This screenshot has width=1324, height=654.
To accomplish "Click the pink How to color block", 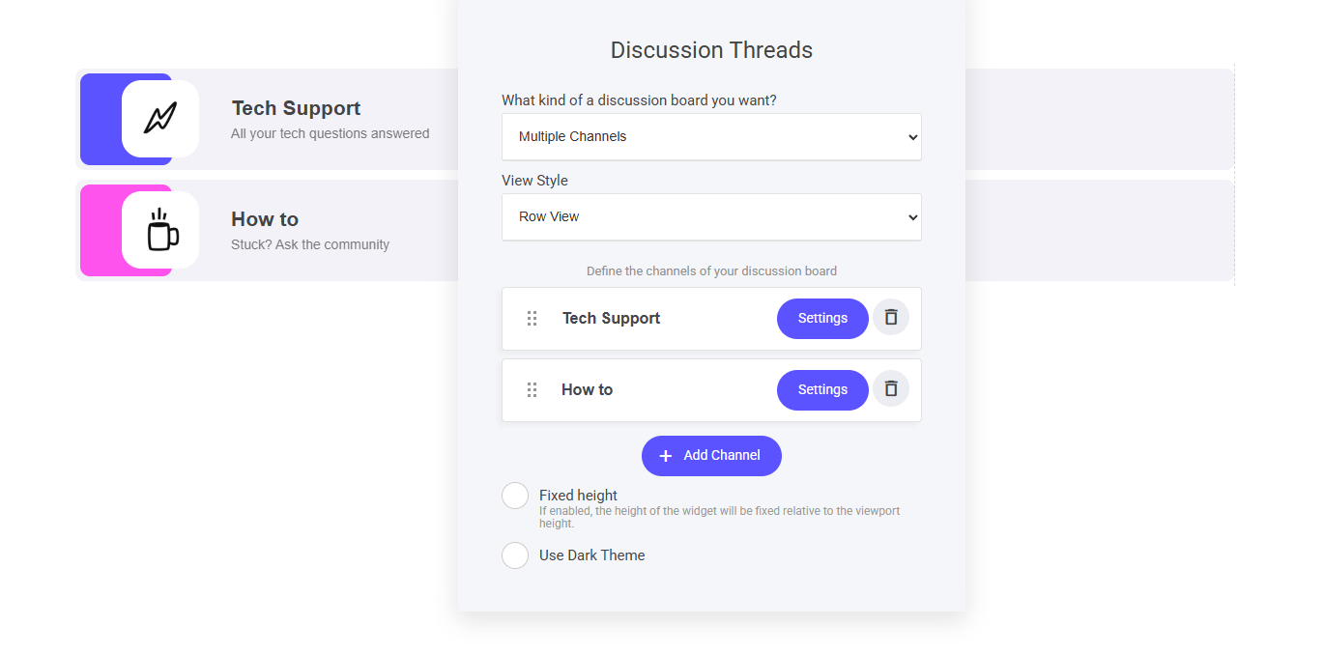I will pyautogui.click(x=101, y=230).
